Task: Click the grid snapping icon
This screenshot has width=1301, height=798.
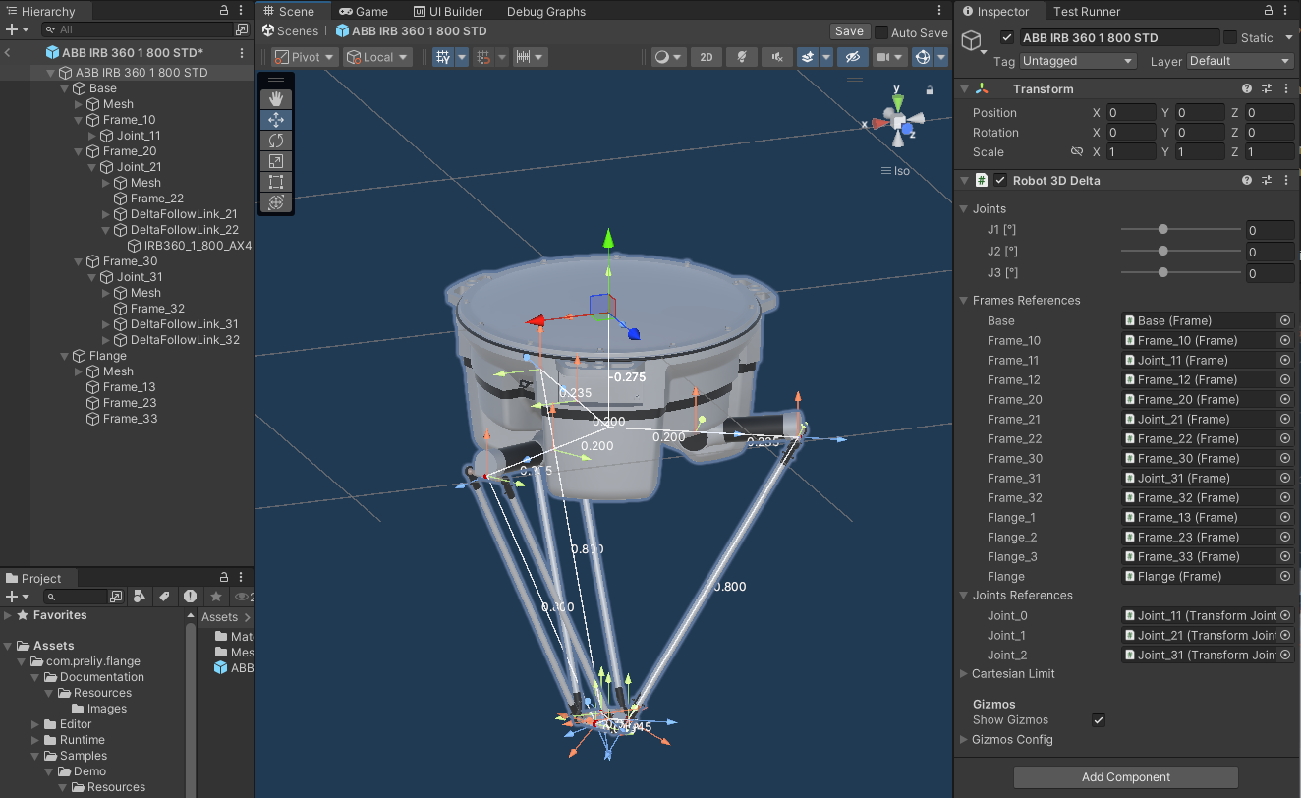Action: click(x=483, y=57)
